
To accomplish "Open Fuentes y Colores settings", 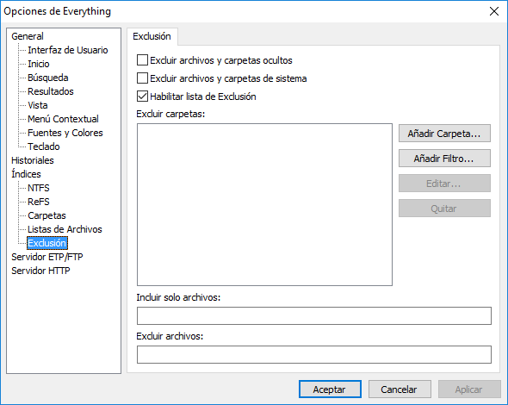I will (65, 133).
